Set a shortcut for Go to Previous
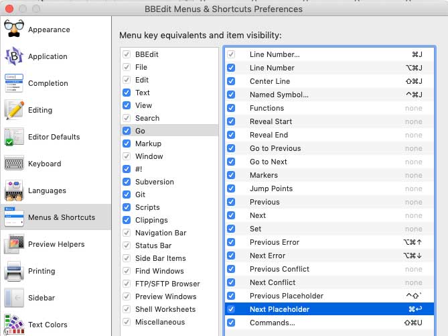 413,148
